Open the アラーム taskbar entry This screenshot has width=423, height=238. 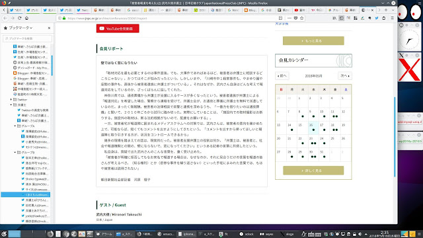[x=104, y=234]
